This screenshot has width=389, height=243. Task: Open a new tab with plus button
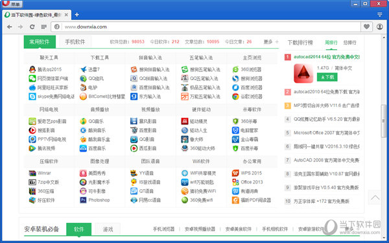[77, 15]
